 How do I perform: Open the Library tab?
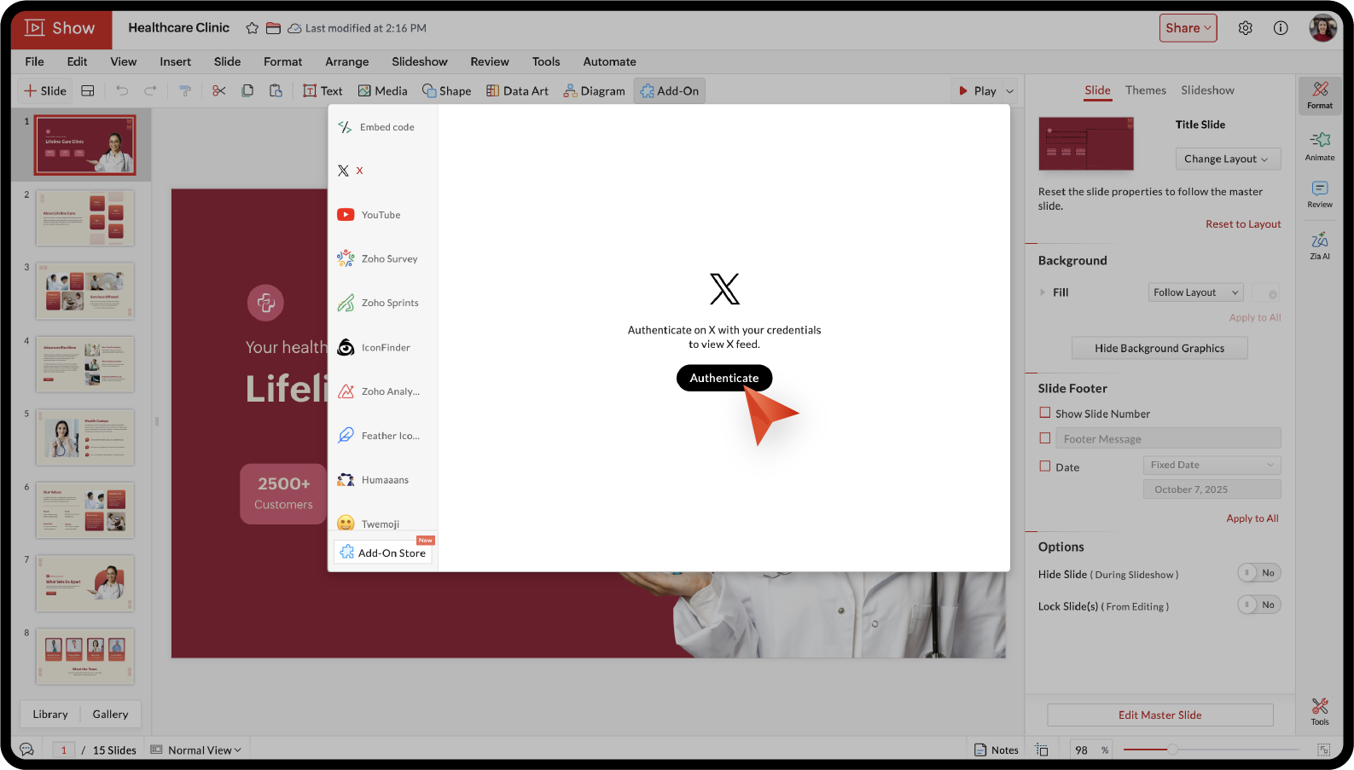[x=50, y=715]
